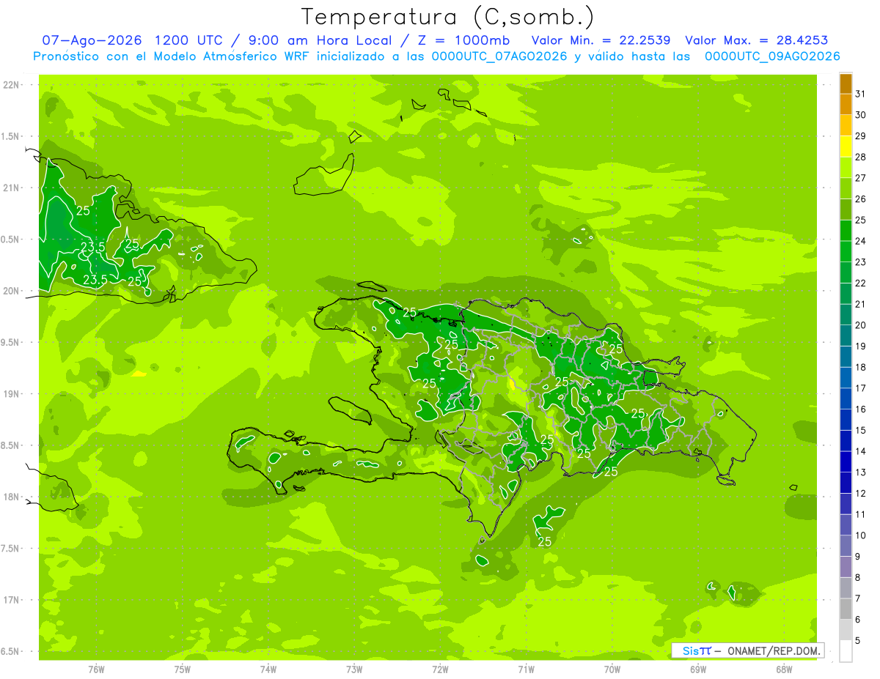Viewport: 880px width, 679px height.
Task: Click the "69W" longitude label
Action: pos(698,669)
